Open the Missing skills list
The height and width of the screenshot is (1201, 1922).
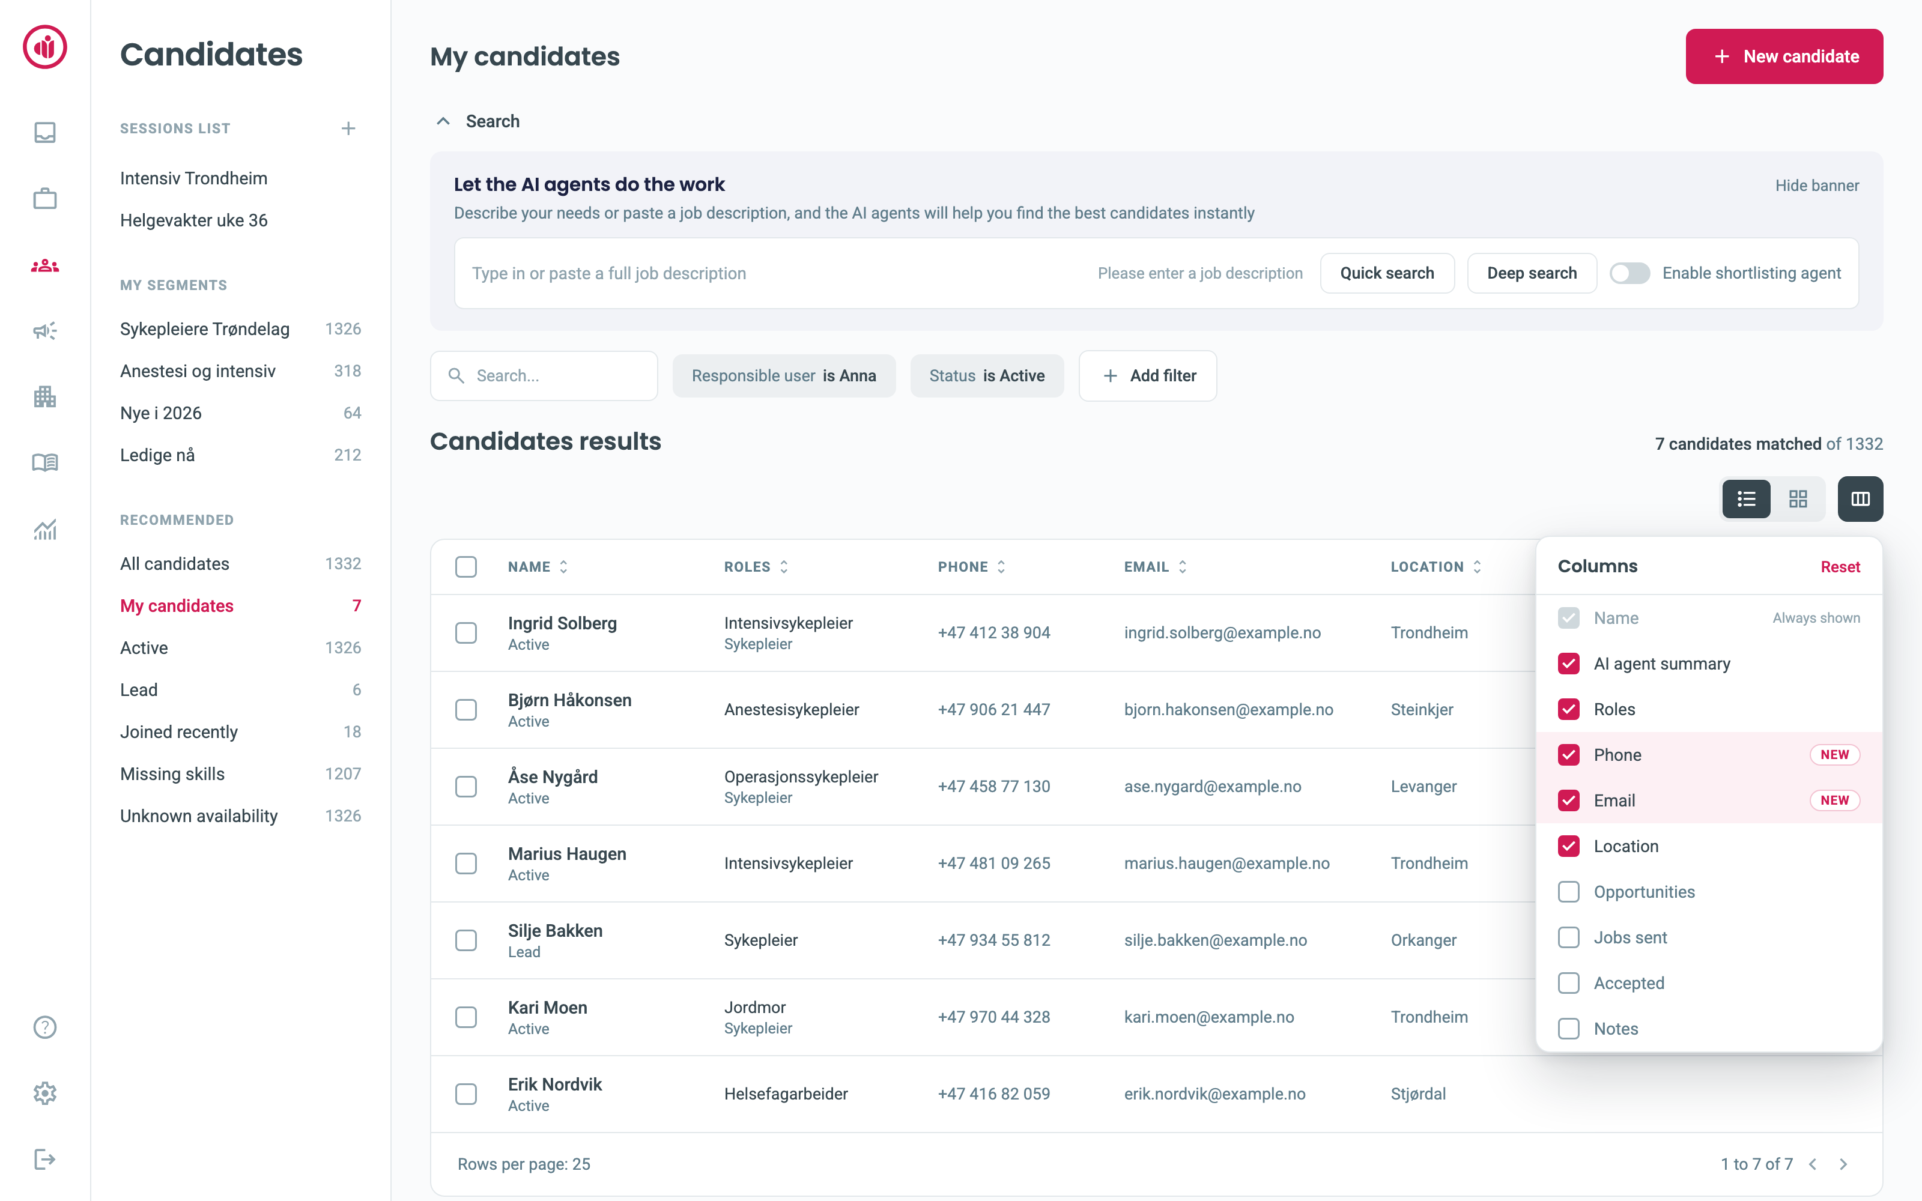pyautogui.click(x=240, y=773)
